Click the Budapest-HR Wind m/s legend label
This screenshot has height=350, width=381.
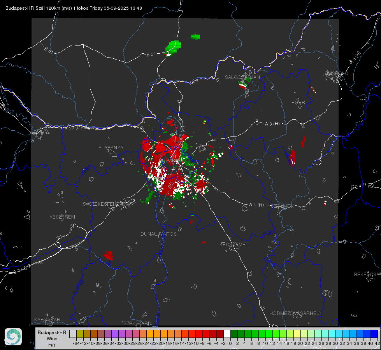coord(52,339)
